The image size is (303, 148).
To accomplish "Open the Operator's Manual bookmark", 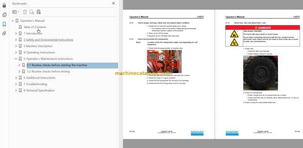I will coord(32,21).
